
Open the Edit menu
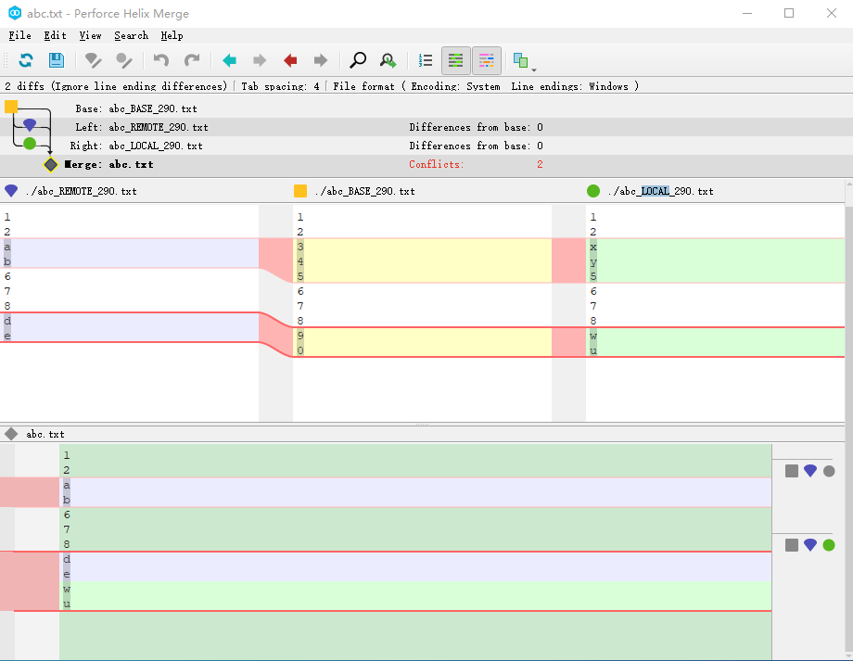pyautogui.click(x=55, y=35)
